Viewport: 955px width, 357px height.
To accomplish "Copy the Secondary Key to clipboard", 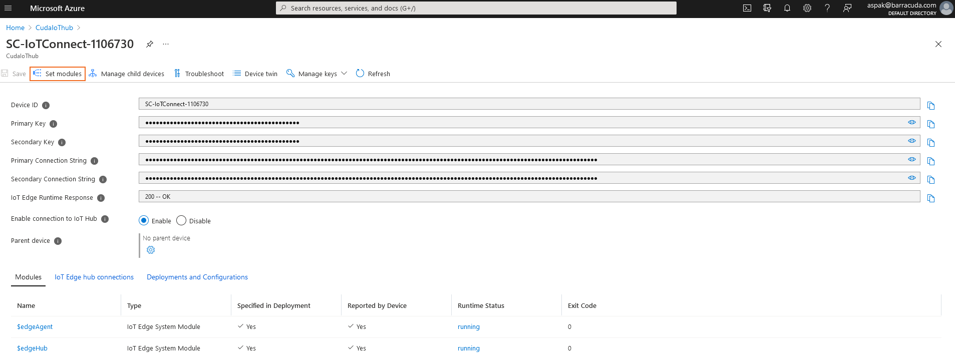I will [931, 143].
